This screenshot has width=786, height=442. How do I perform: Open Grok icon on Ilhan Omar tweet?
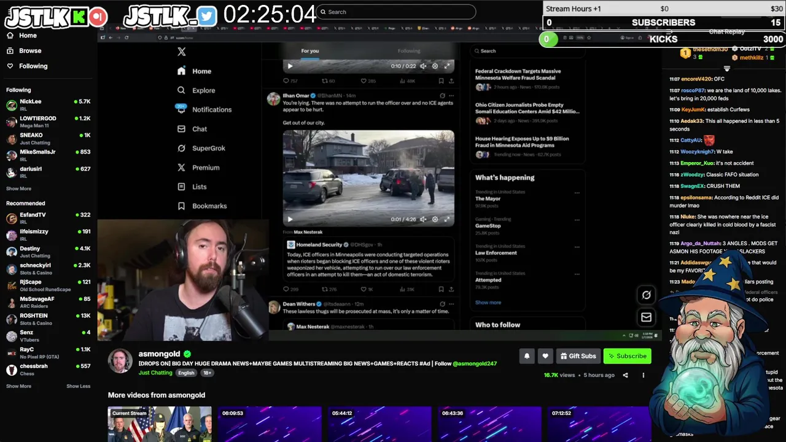pyautogui.click(x=442, y=96)
